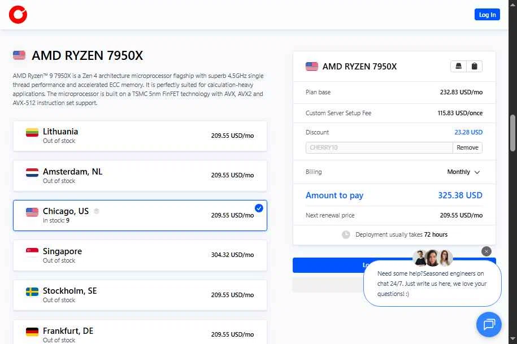Click the Plan base 232.83 USD/mo value
Image resolution: width=517 pixels, height=344 pixels.
(461, 92)
